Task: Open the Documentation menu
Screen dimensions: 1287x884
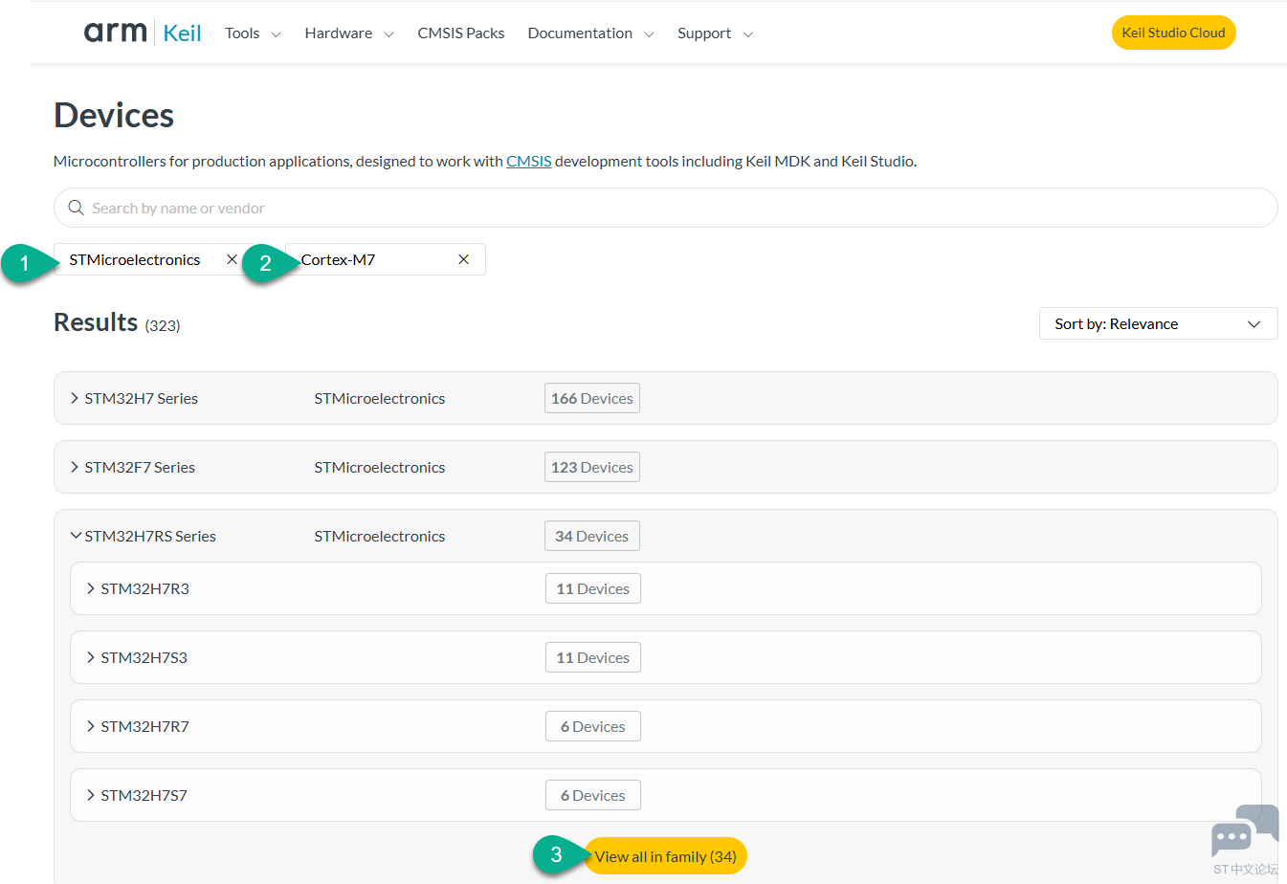Action: coord(590,33)
